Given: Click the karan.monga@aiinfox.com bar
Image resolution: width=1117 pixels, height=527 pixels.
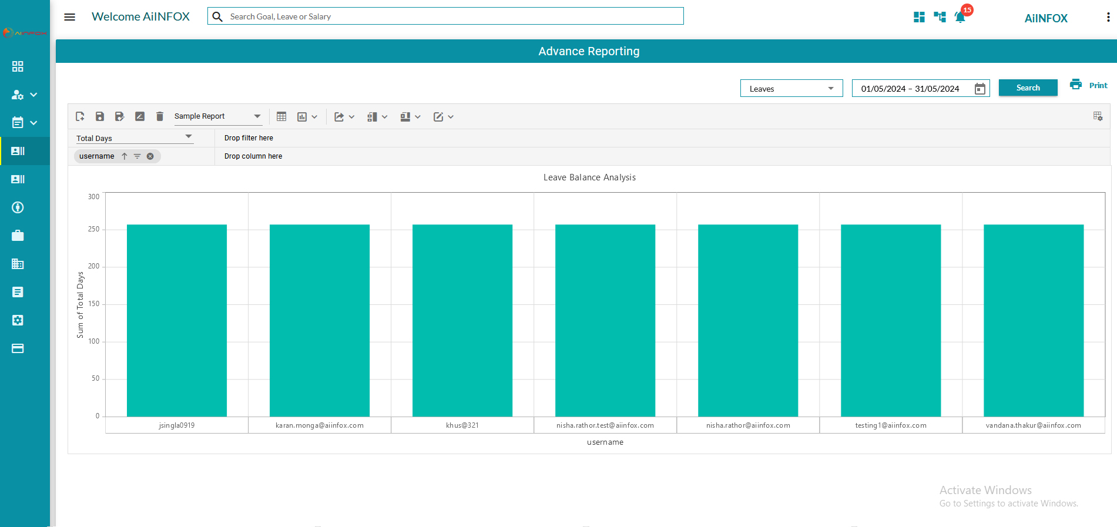Looking at the screenshot, I should pyautogui.click(x=320, y=320).
